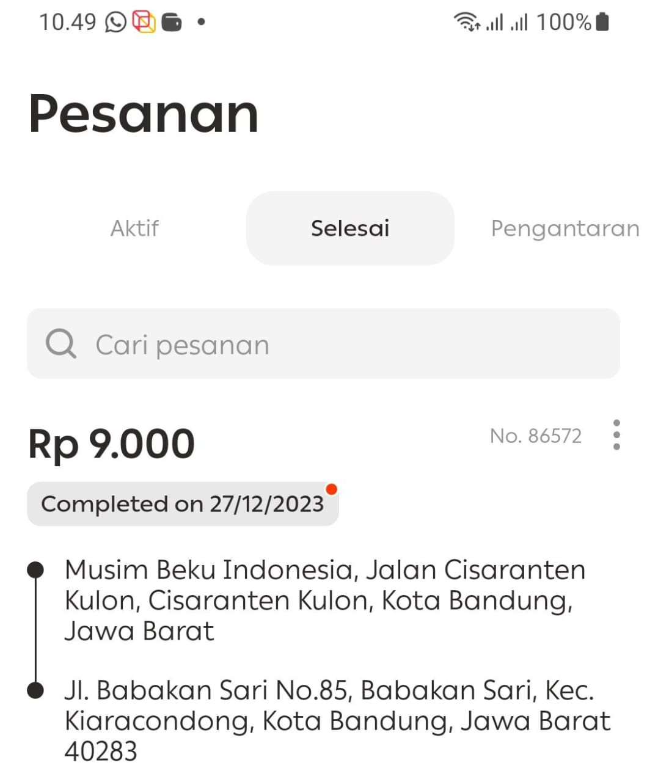Click the search magnifier icon
Viewport: 647px width, 782px height.
pyautogui.click(x=61, y=344)
